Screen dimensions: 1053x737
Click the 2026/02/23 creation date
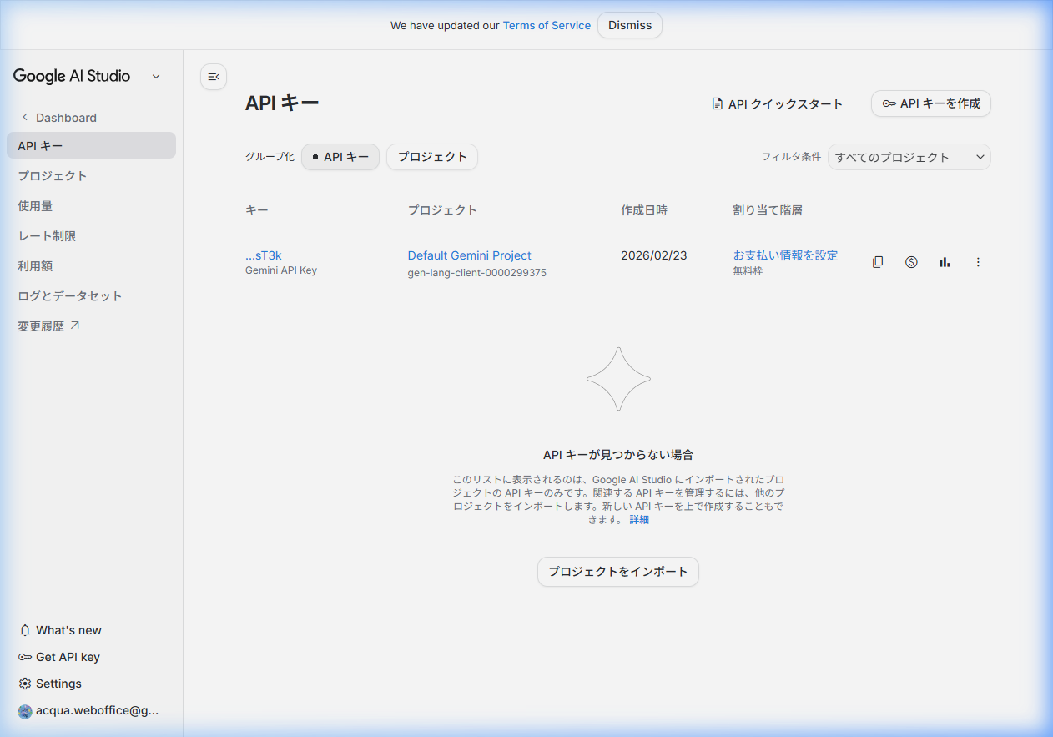point(654,255)
